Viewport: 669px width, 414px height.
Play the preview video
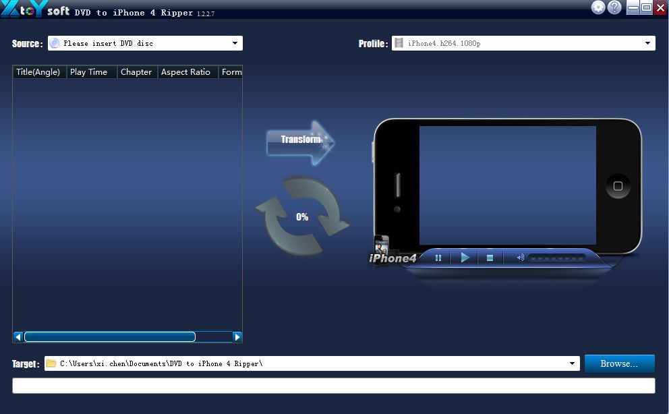click(465, 258)
